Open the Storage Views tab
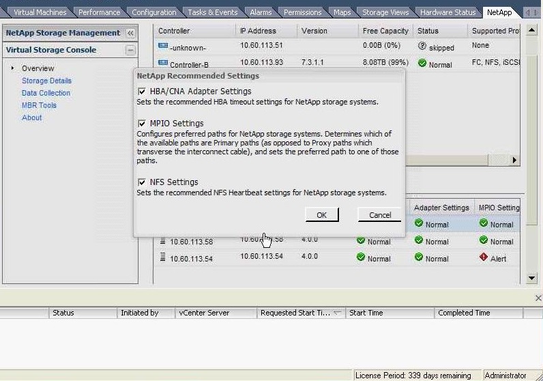This screenshot has height=381, width=543. pyautogui.click(x=385, y=12)
